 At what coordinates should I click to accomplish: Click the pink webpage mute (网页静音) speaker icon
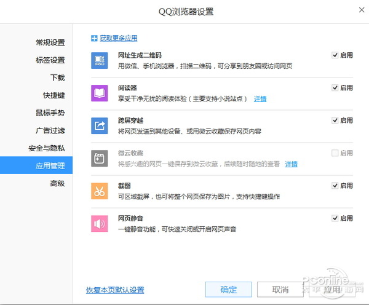click(99, 223)
